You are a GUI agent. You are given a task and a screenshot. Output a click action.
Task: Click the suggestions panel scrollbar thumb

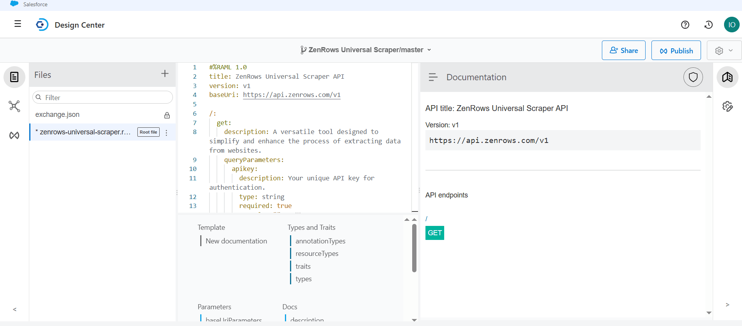(x=414, y=248)
